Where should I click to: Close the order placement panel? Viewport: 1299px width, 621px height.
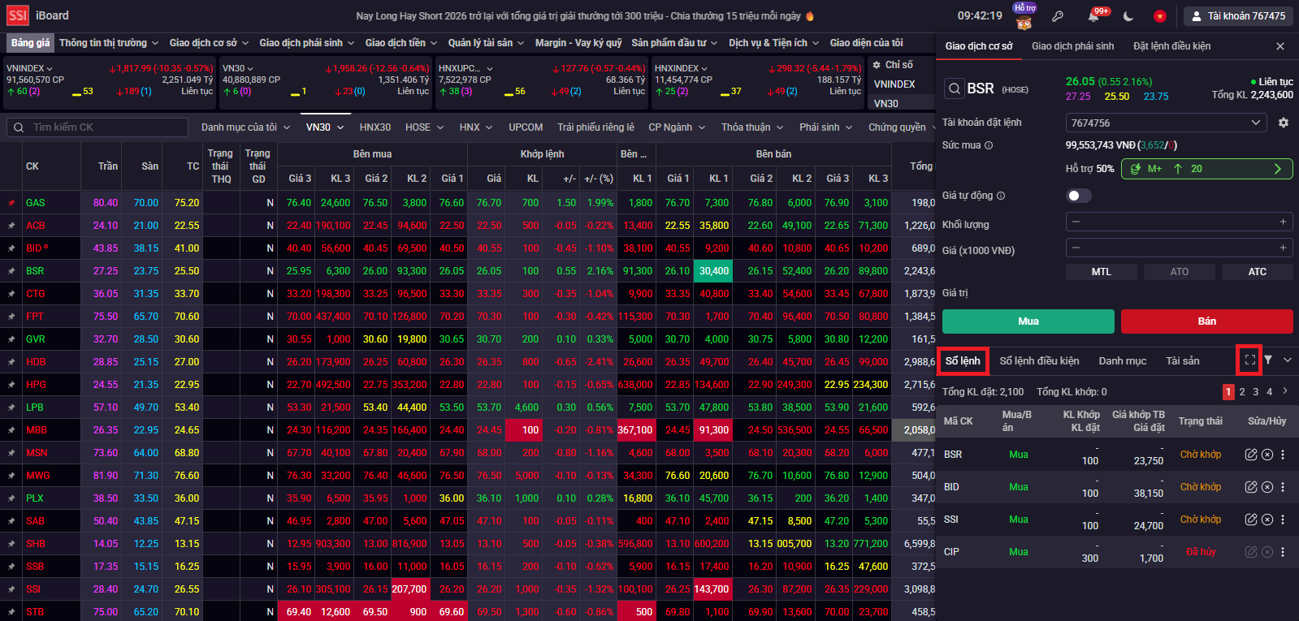tap(1280, 46)
